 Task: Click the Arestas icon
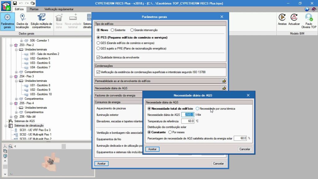coord(282,19)
